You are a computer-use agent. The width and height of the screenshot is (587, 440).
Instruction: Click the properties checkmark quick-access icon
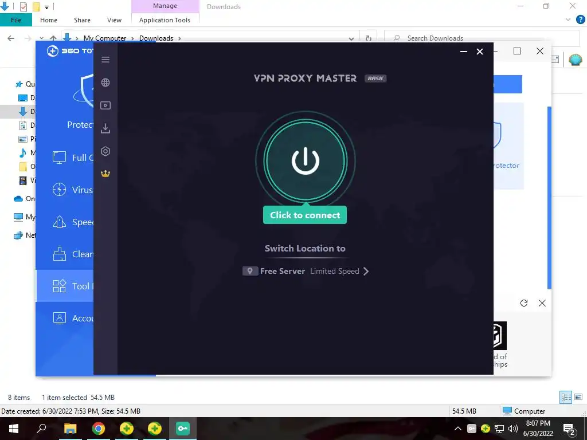tap(23, 7)
